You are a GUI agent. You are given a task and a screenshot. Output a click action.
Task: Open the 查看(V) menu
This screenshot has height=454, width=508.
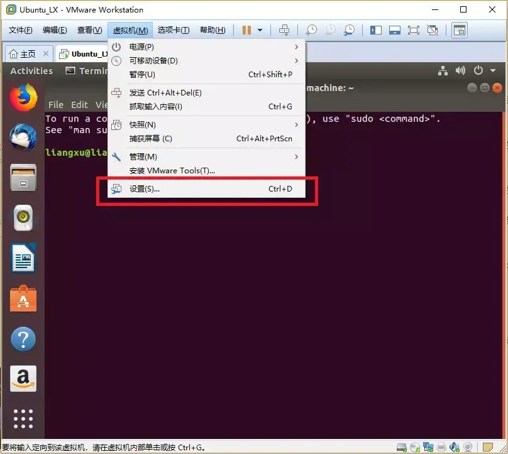click(90, 30)
